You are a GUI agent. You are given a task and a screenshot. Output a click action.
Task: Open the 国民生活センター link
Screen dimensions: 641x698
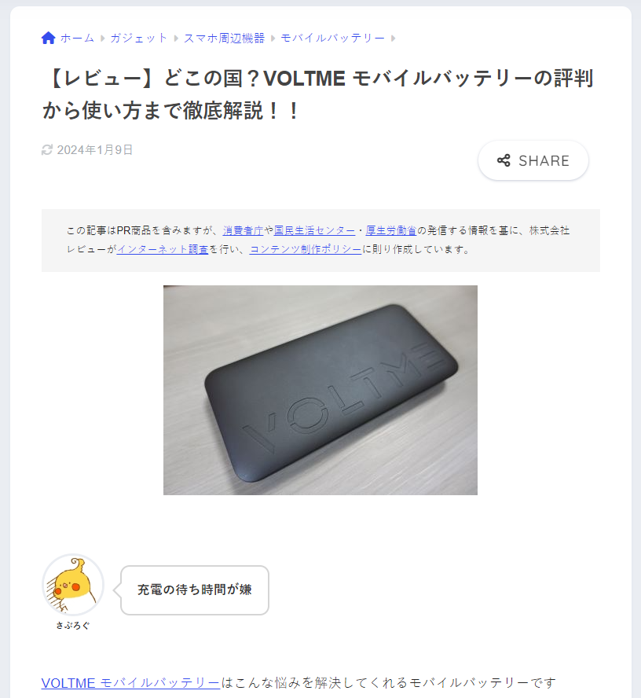point(314,230)
